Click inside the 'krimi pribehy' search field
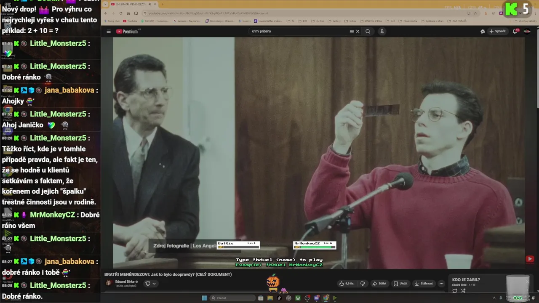Screen dimensions: 539x303 299,31
